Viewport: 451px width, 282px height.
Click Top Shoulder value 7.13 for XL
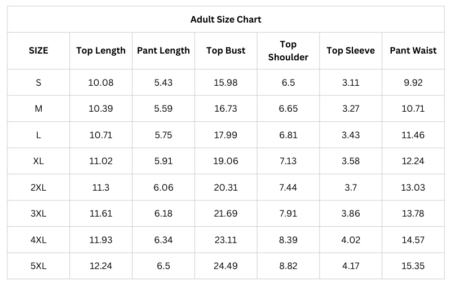(288, 161)
